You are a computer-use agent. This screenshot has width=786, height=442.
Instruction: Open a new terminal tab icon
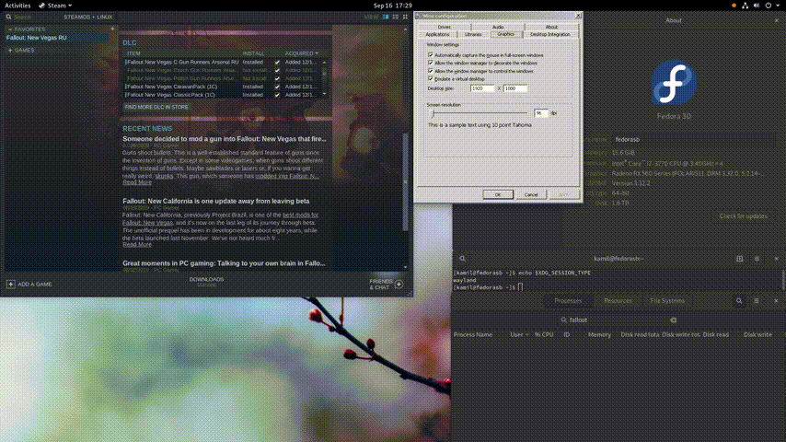739,259
